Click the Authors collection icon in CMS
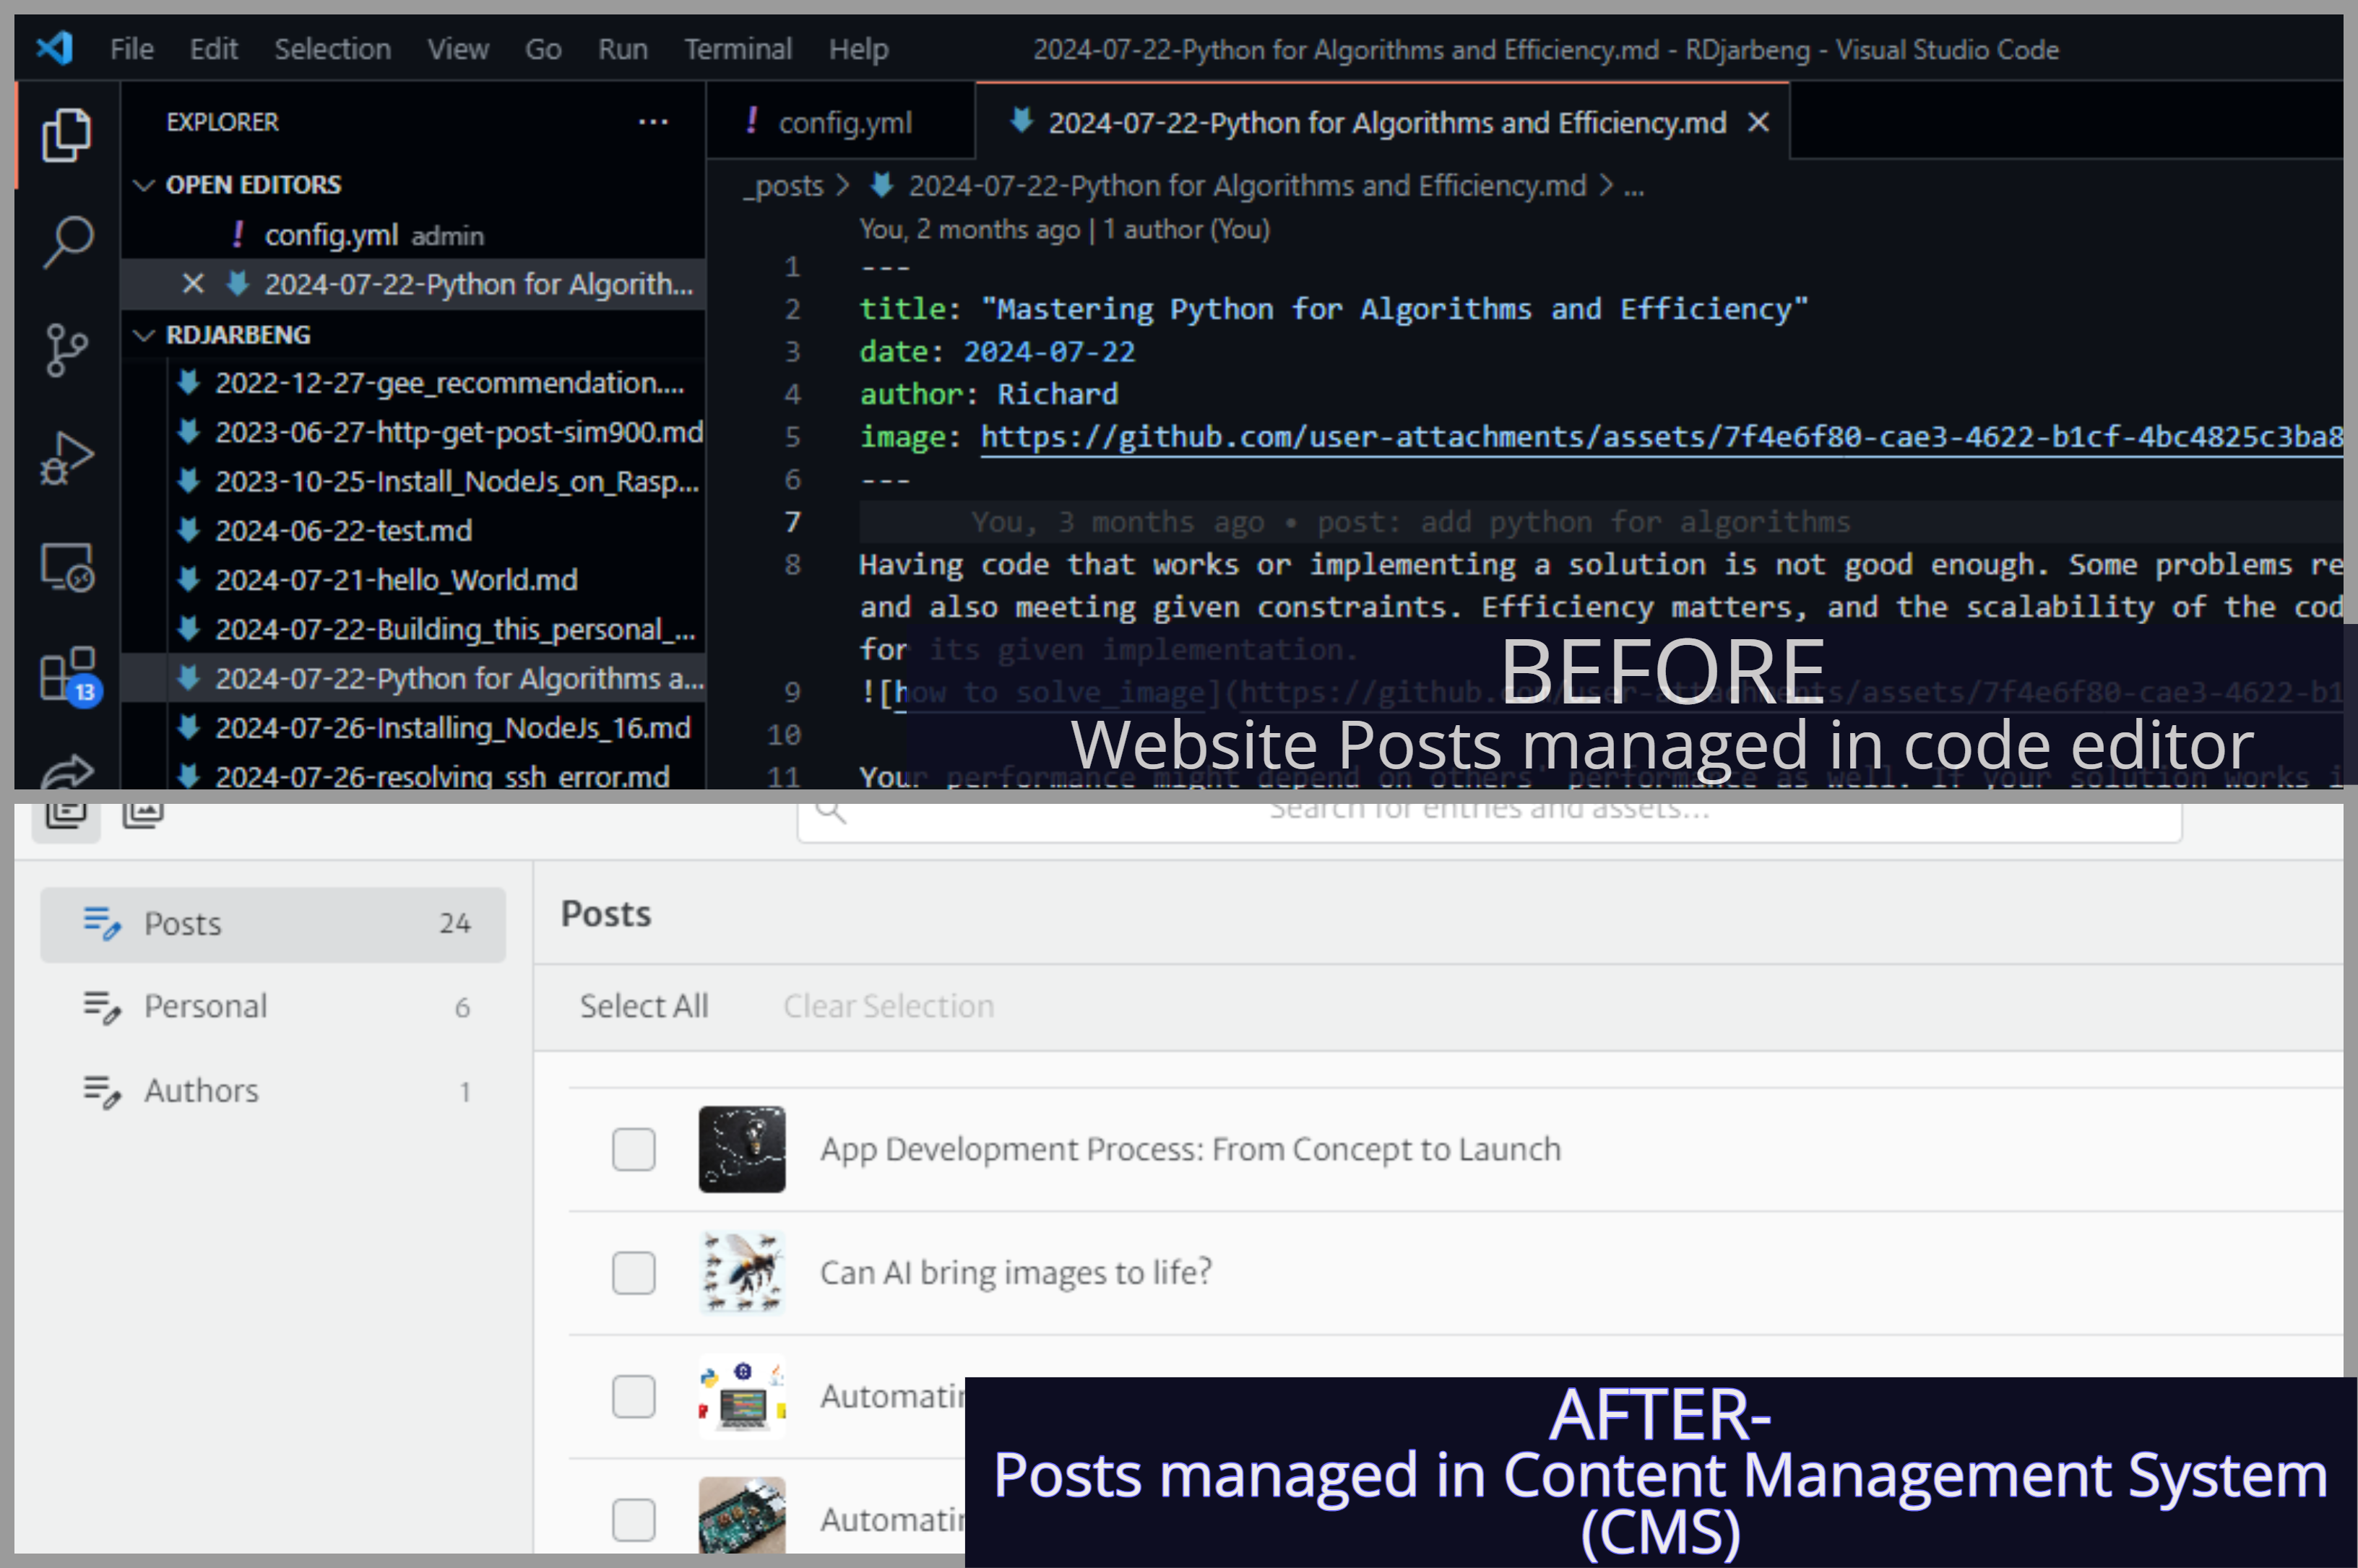2358x1568 pixels. (101, 1091)
